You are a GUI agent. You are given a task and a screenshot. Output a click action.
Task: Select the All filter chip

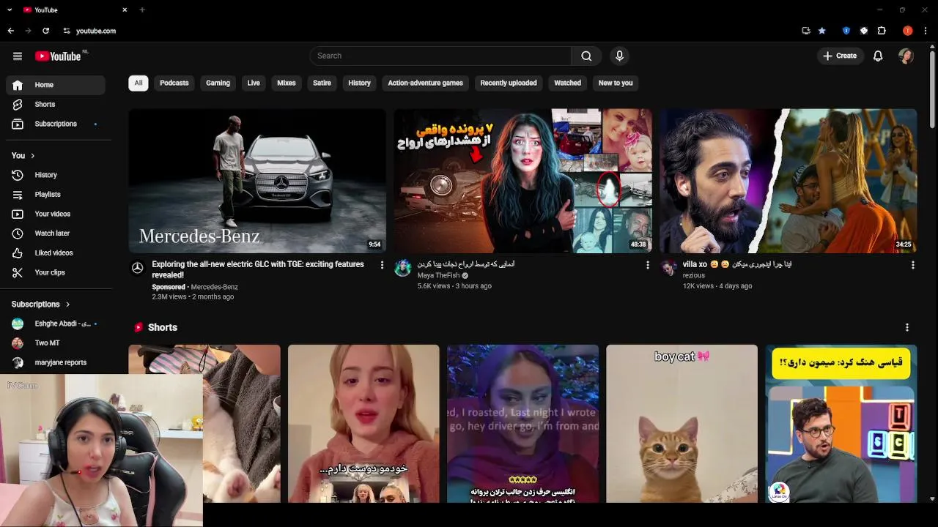(139, 83)
